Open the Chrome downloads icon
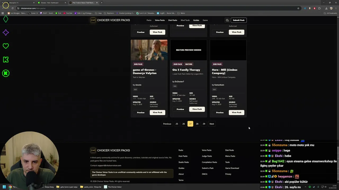Viewport: 339px width, 190px height. click(x=326, y=8)
